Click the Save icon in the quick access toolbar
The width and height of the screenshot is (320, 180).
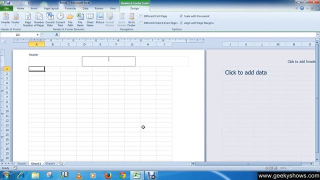point(8,2)
